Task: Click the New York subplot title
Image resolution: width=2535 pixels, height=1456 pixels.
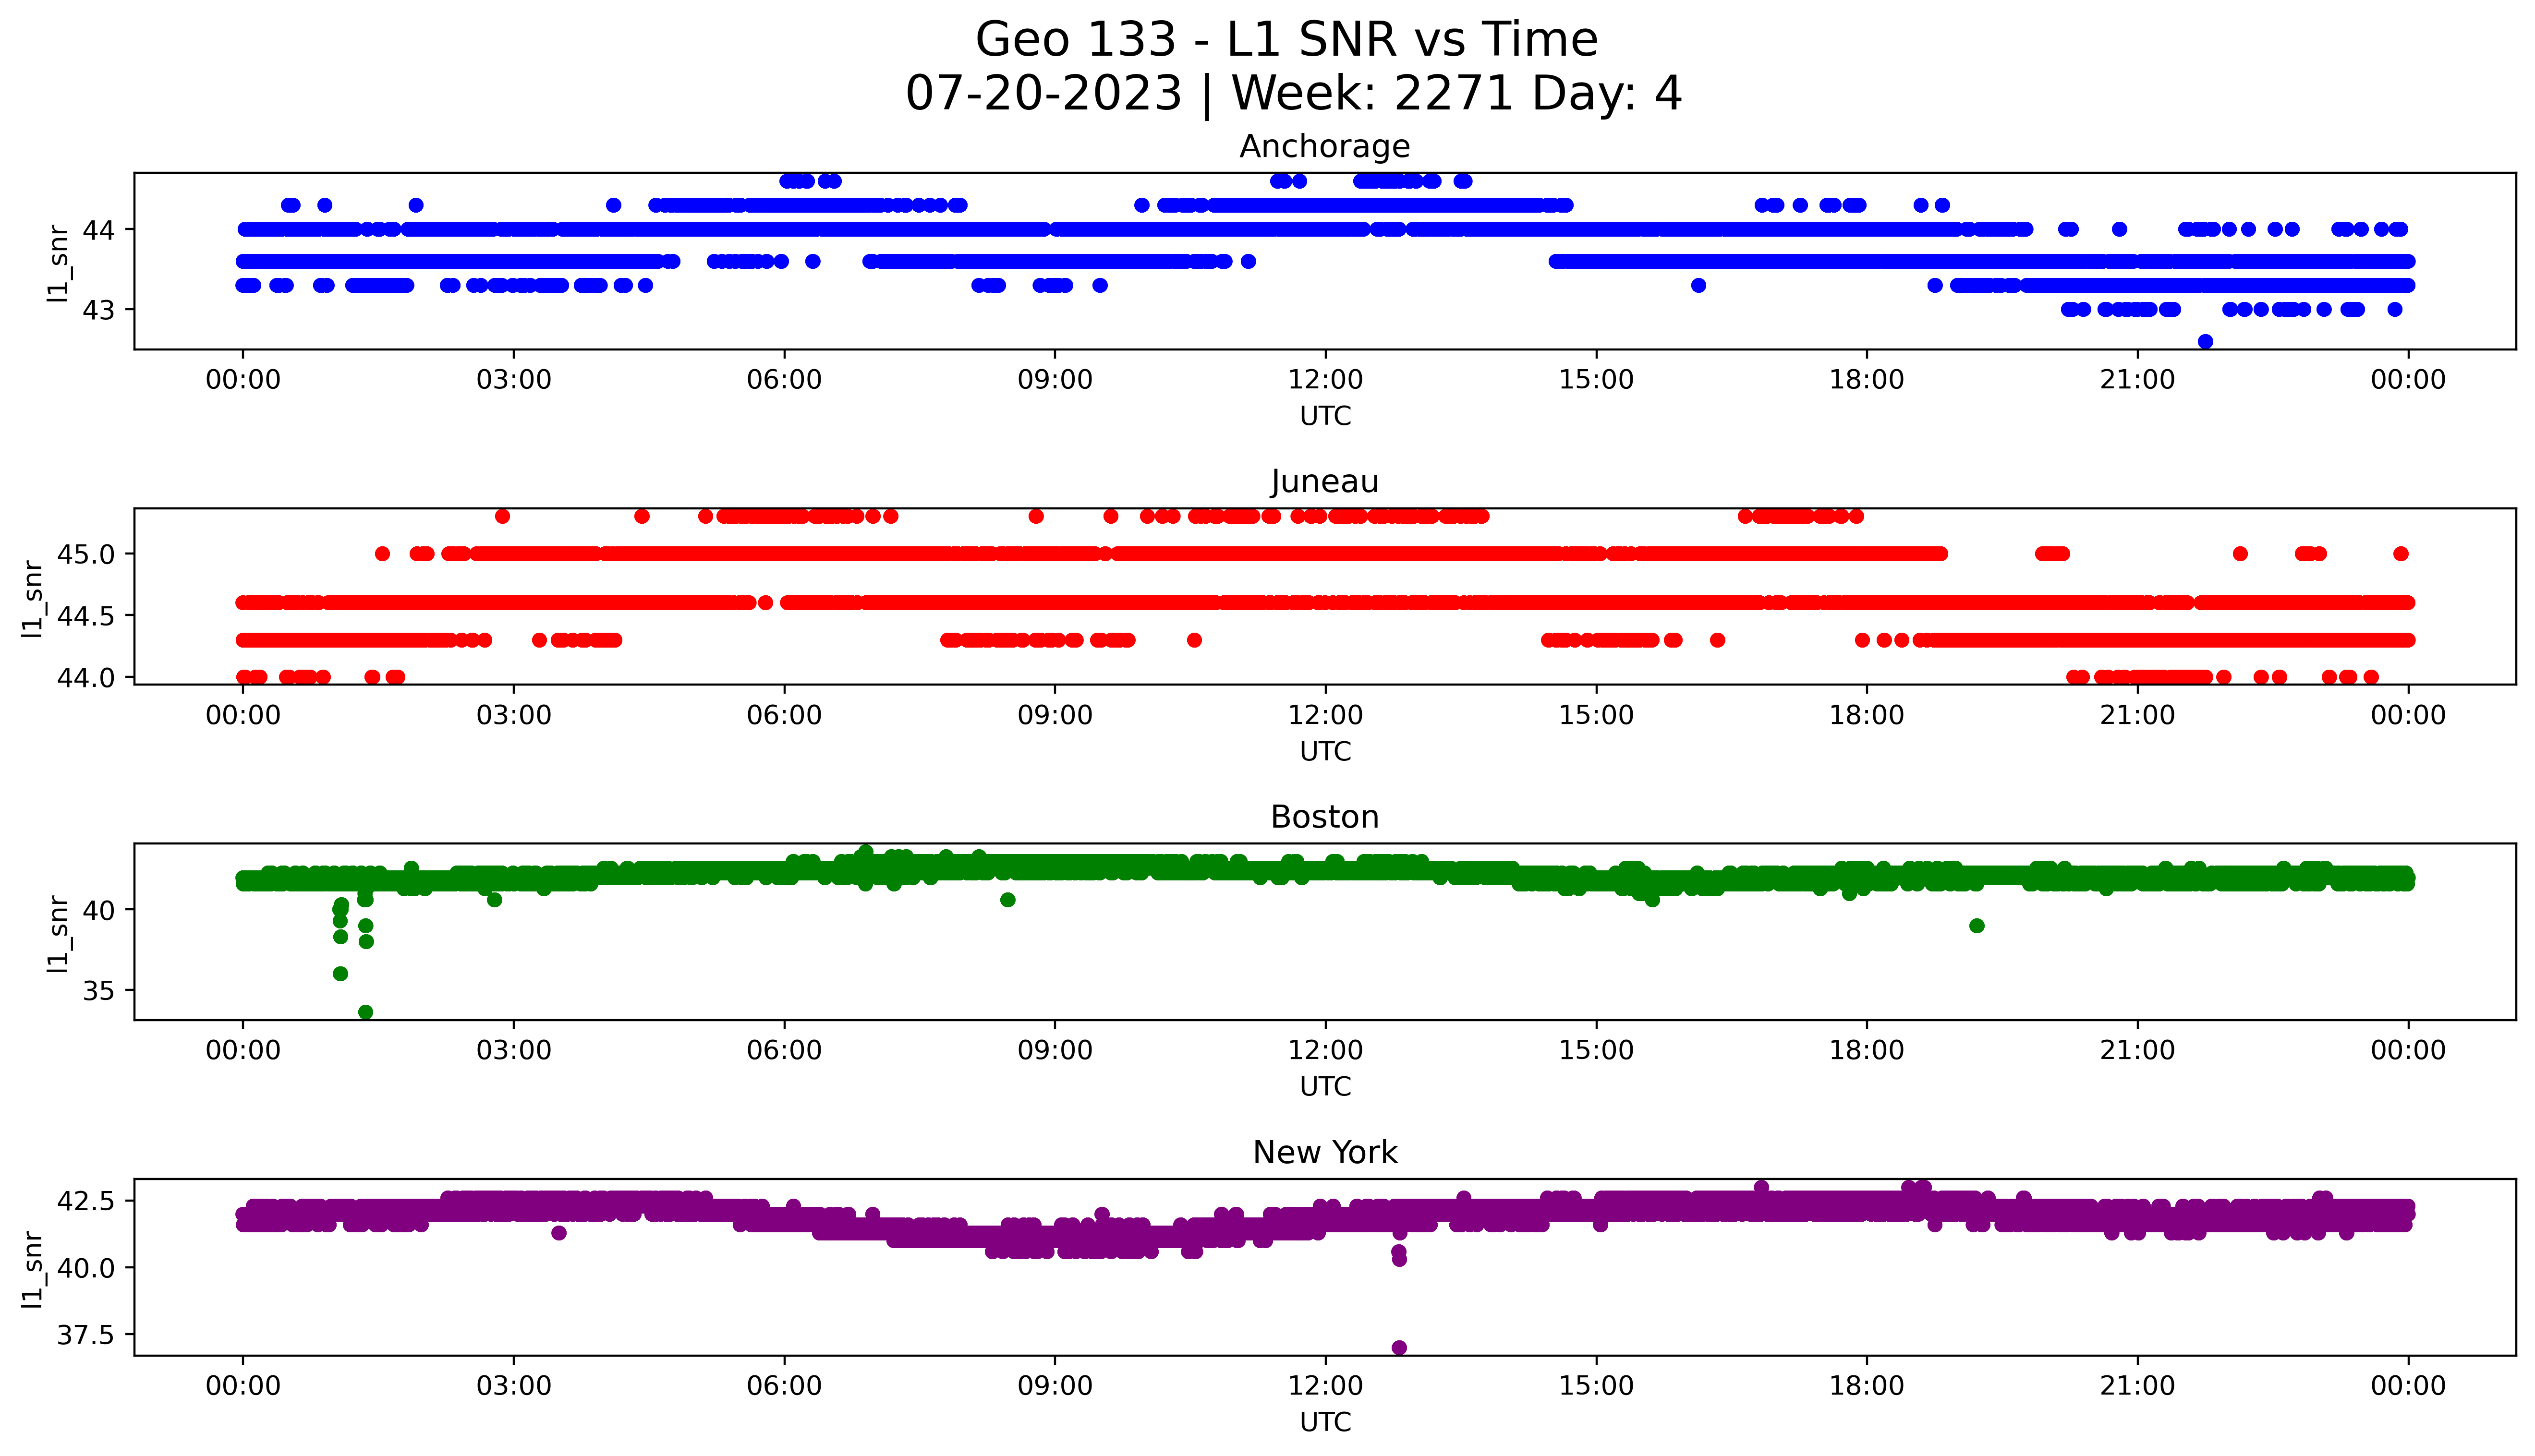Action: click(1325, 1152)
